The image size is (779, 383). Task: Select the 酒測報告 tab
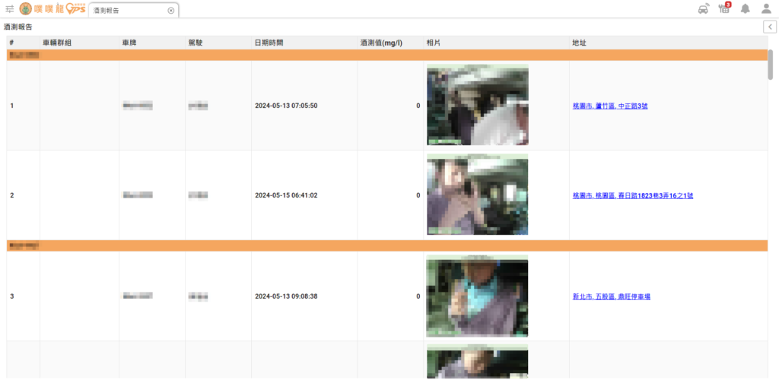point(134,11)
